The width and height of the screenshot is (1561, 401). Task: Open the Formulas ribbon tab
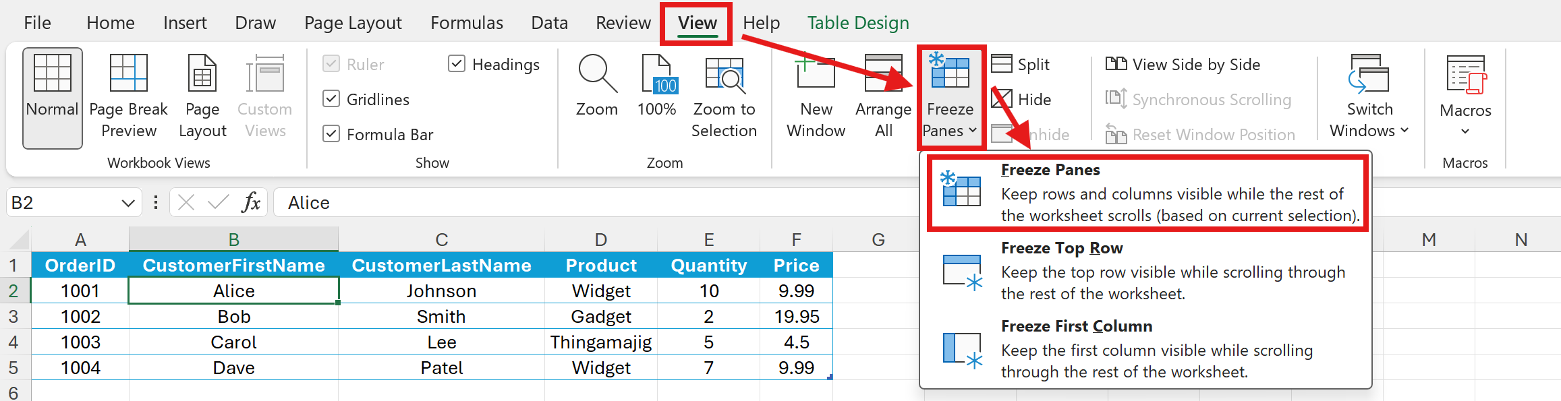click(467, 23)
